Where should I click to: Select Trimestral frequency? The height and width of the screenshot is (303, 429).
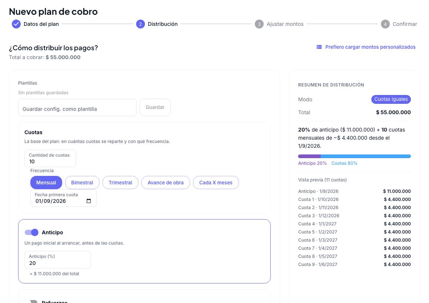click(121, 183)
